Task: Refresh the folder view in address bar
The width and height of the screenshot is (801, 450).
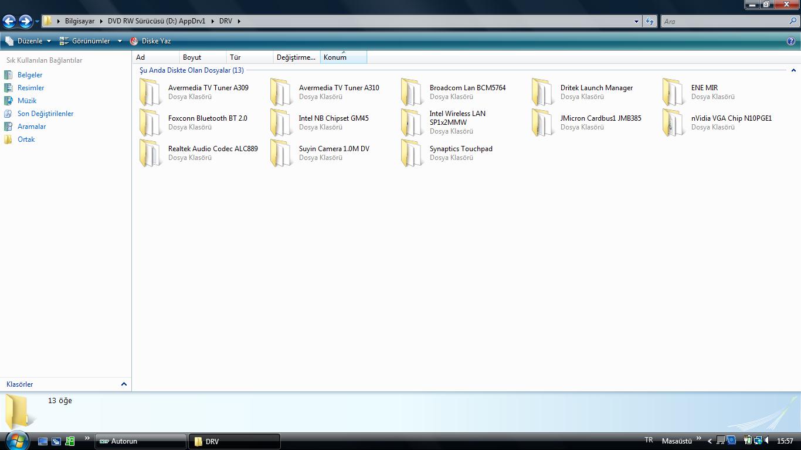Action: pyautogui.click(x=649, y=22)
